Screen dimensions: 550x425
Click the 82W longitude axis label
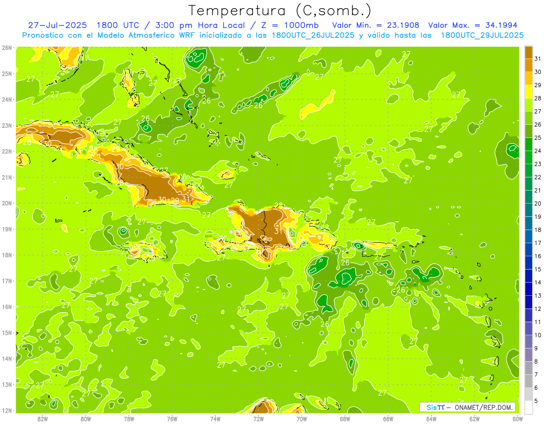click(43, 419)
